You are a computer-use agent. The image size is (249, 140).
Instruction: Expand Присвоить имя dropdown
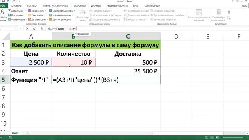click(x=111, y=11)
